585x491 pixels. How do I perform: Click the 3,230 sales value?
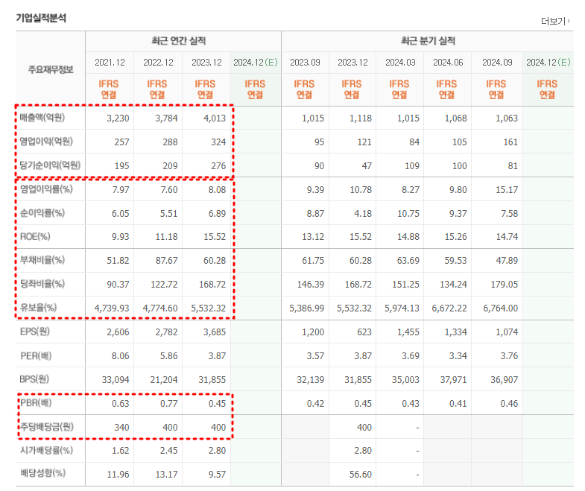(x=118, y=118)
